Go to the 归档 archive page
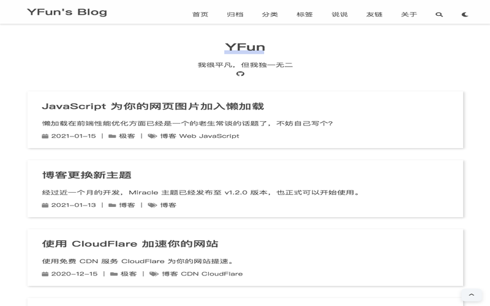Viewport: 490px width, 306px height. coord(235,15)
